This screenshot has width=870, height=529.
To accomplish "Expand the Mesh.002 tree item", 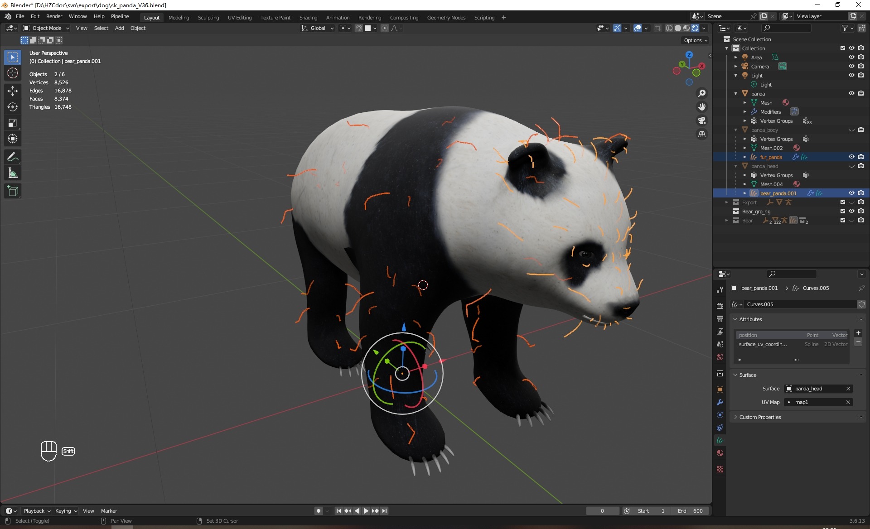I will point(744,148).
